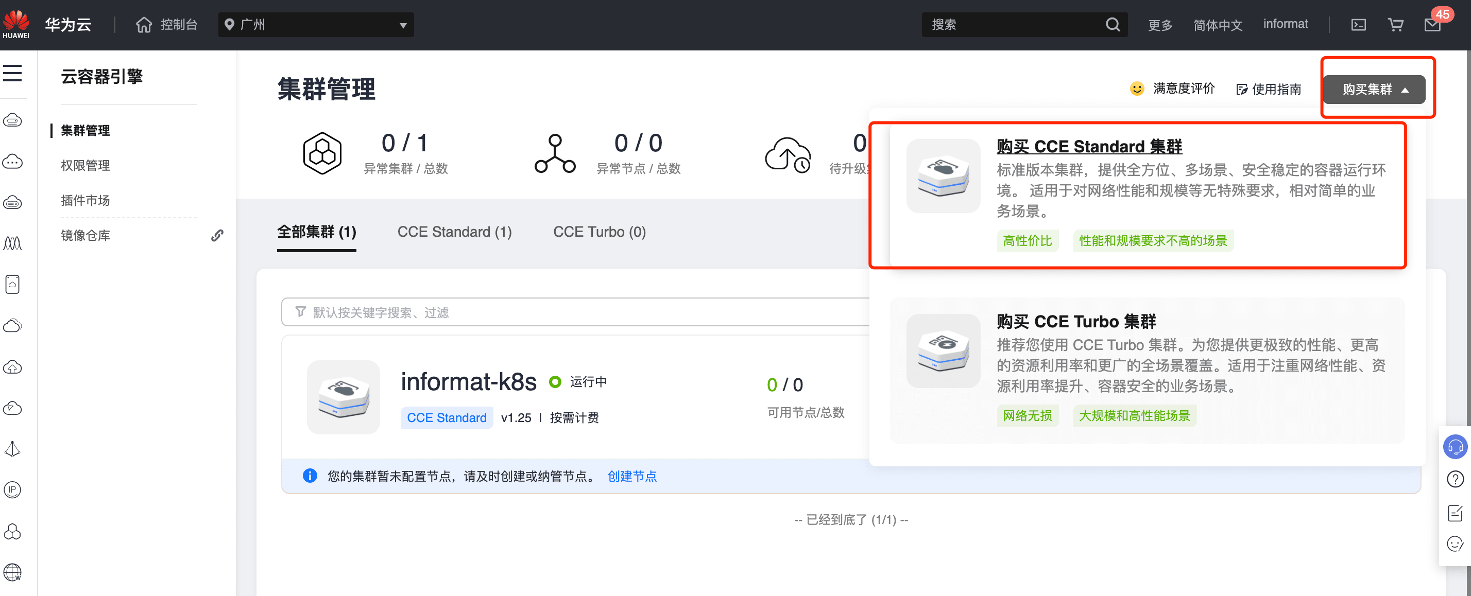Click the wave chart sidebar icon
Screen dimensions: 1471x596
(12, 243)
